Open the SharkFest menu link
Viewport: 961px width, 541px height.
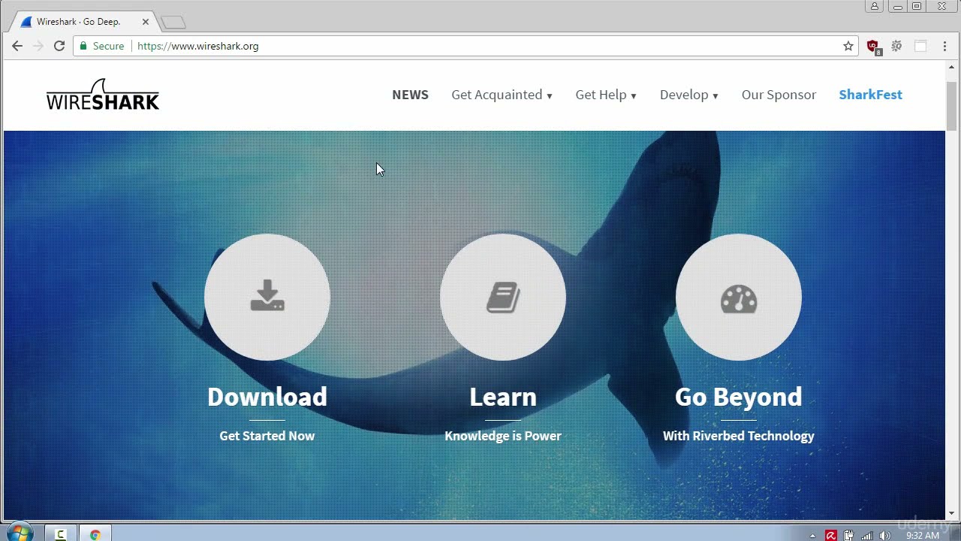click(x=870, y=95)
